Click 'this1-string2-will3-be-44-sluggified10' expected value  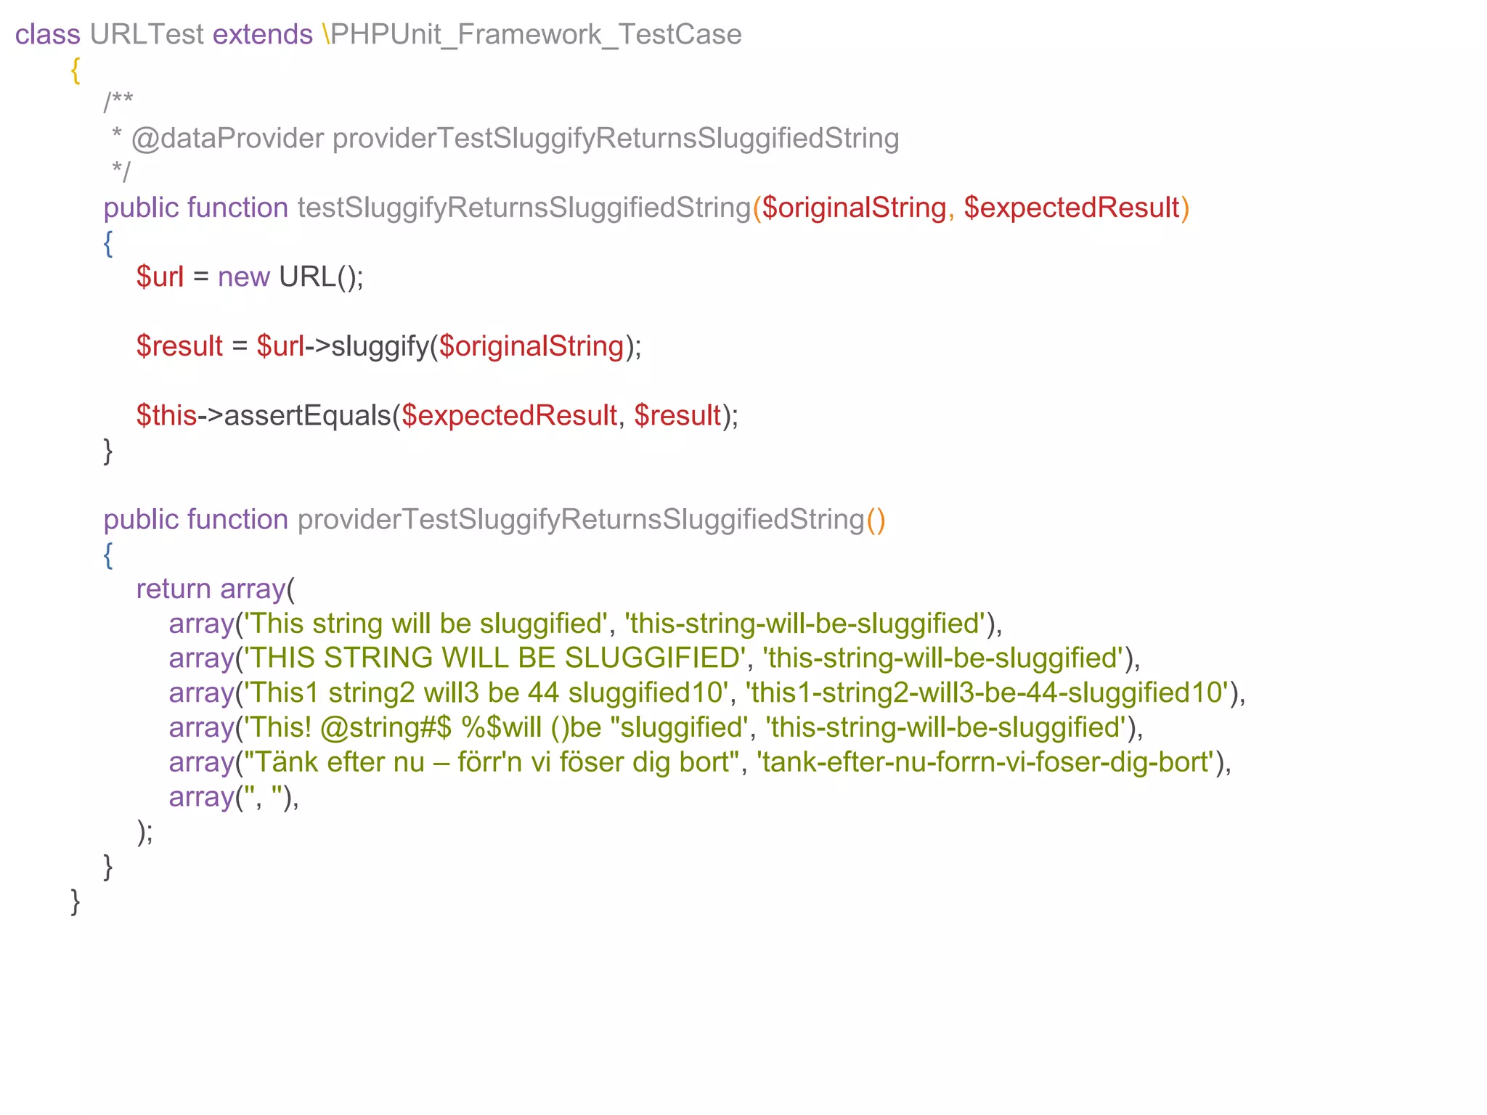pos(987,693)
